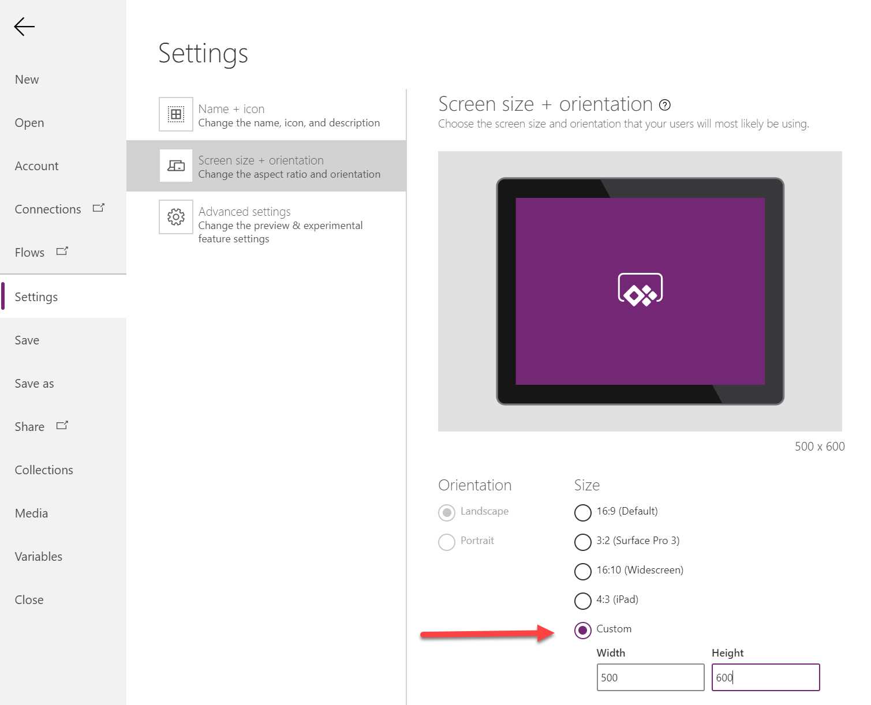Click external link icon next to Flows
This screenshot has height=705, width=871.
coord(62,251)
